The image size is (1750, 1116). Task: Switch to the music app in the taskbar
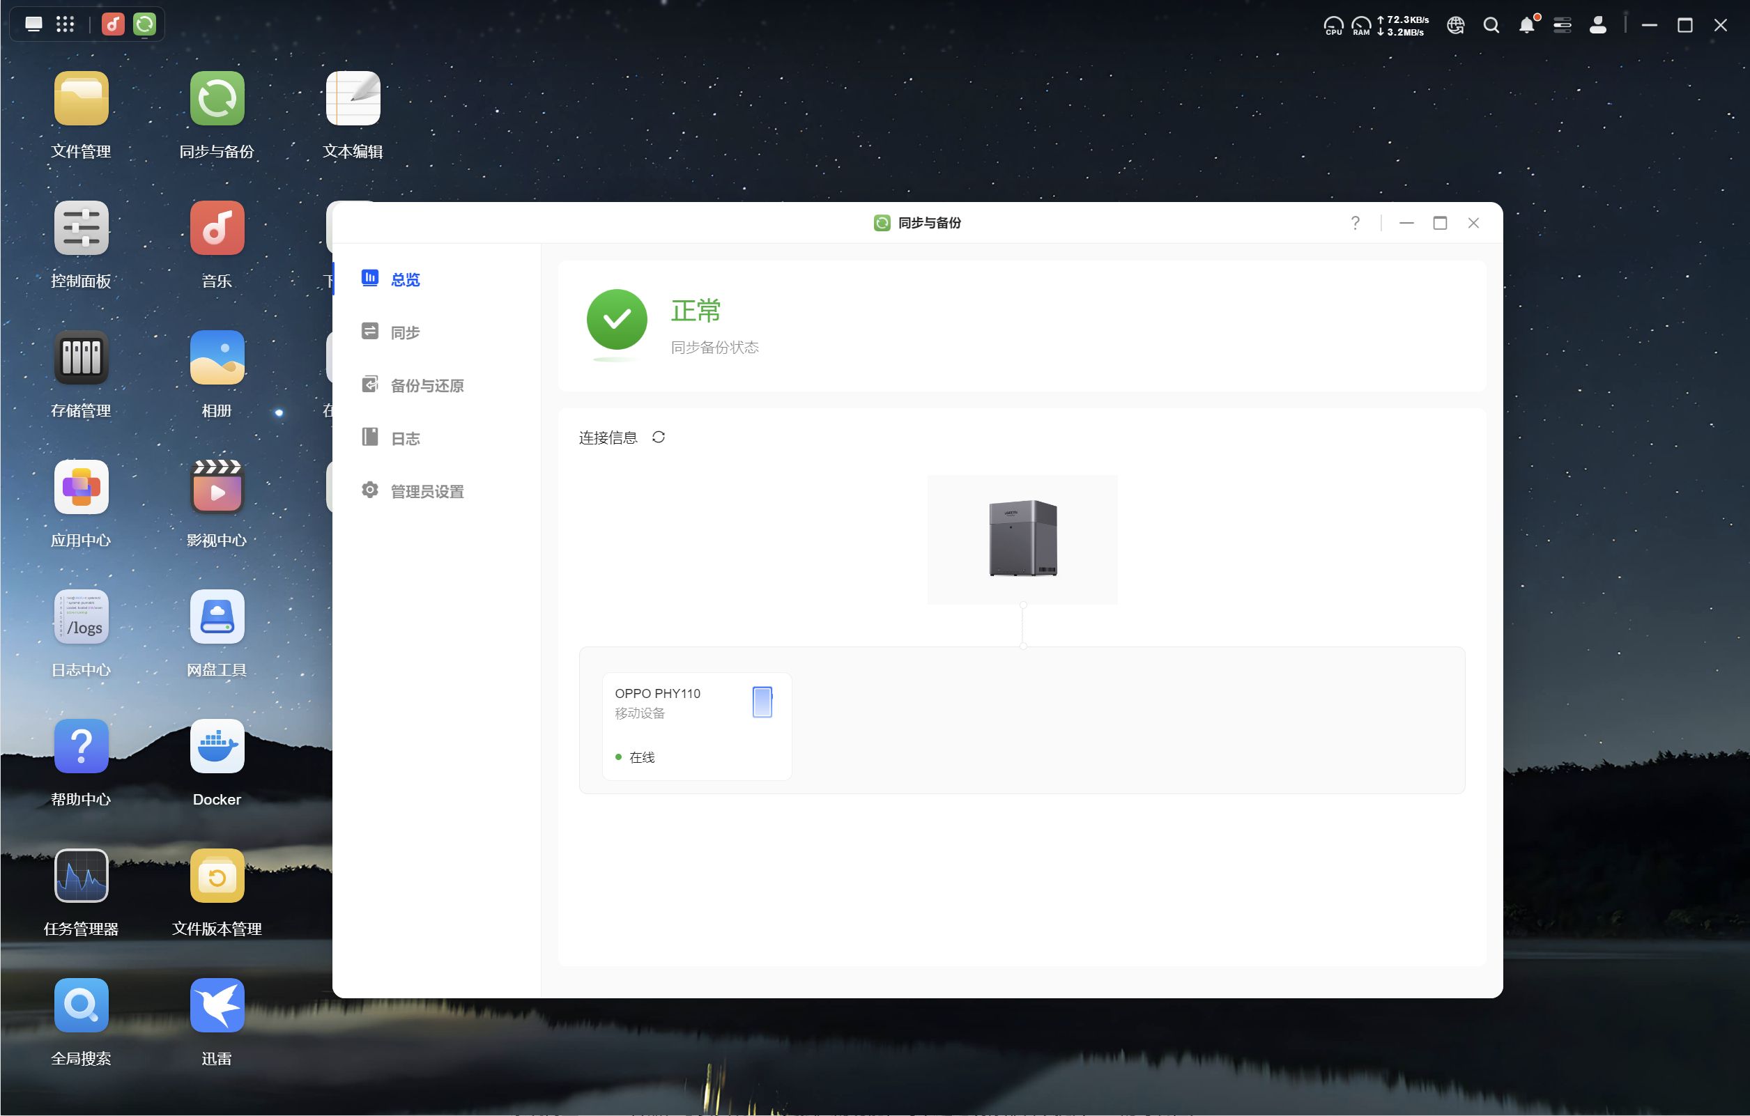[x=113, y=24]
